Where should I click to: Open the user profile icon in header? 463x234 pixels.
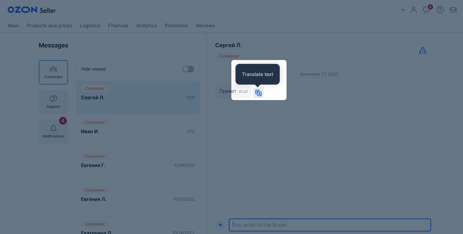(414, 10)
